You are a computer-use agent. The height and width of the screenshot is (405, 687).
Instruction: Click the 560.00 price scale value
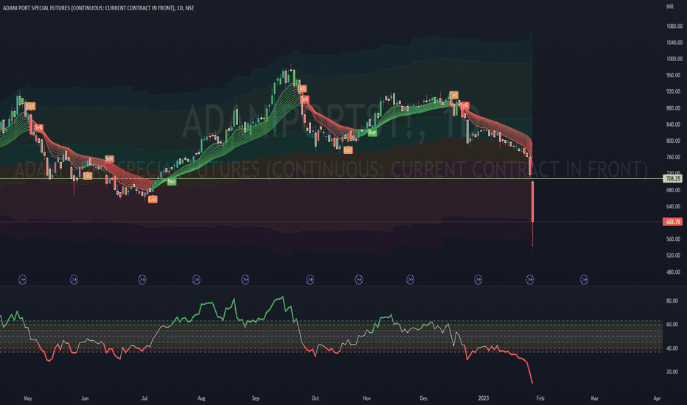tap(674, 239)
